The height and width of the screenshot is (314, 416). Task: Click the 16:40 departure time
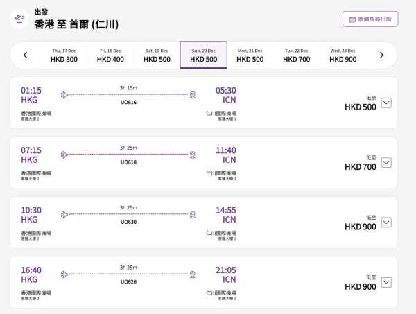point(31,270)
